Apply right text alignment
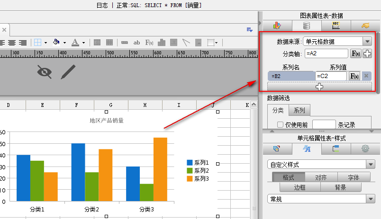The height and width of the screenshot is (219, 381). (23, 43)
